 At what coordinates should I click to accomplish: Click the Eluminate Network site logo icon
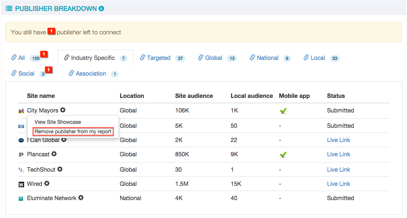21,199
